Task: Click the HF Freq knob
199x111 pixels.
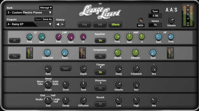Action: coord(171,37)
